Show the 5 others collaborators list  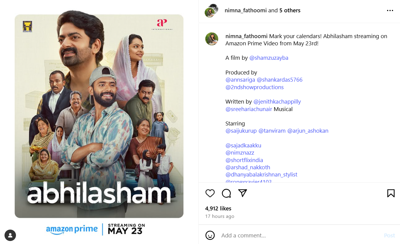[x=290, y=11]
